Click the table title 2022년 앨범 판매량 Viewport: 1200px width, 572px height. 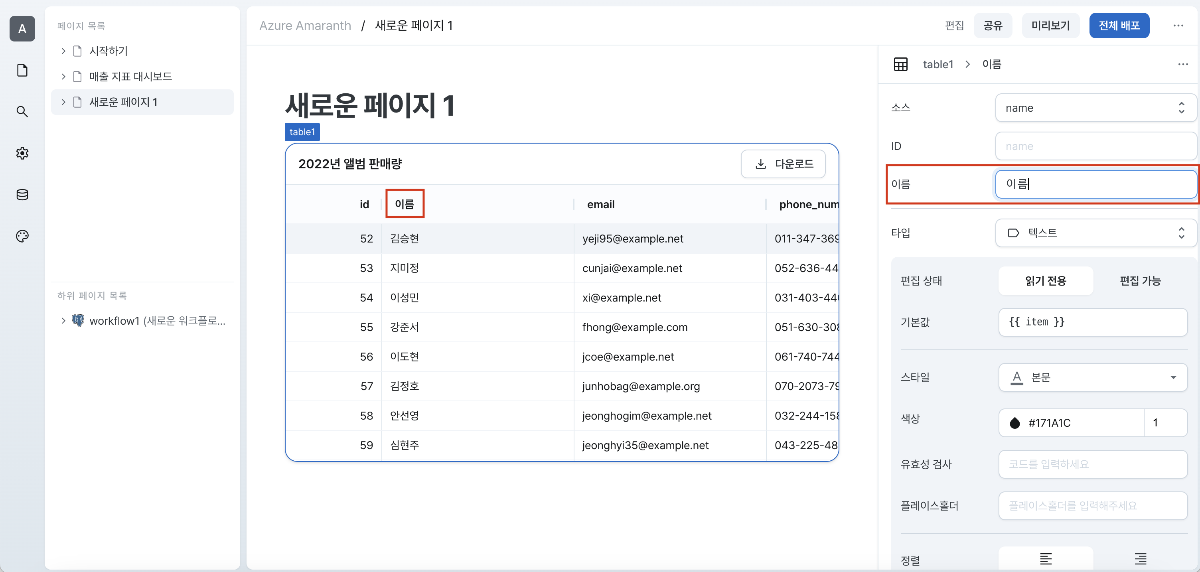[350, 164]
